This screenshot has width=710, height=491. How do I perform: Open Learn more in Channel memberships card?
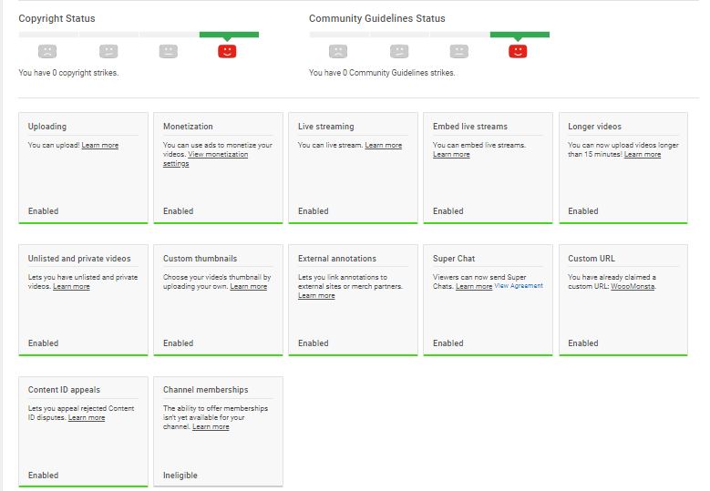pos(211,426)
